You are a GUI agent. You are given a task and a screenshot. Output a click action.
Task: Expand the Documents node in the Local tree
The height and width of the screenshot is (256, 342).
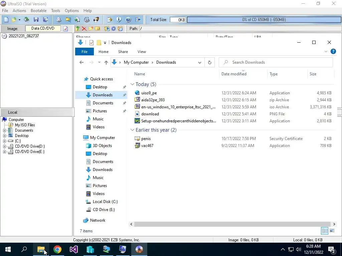(x=4, y=130)
